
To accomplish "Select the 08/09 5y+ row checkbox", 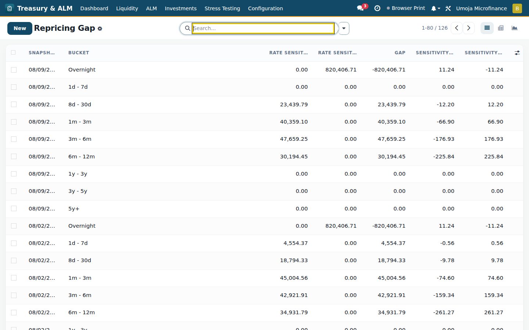I will tap(14, 209).
